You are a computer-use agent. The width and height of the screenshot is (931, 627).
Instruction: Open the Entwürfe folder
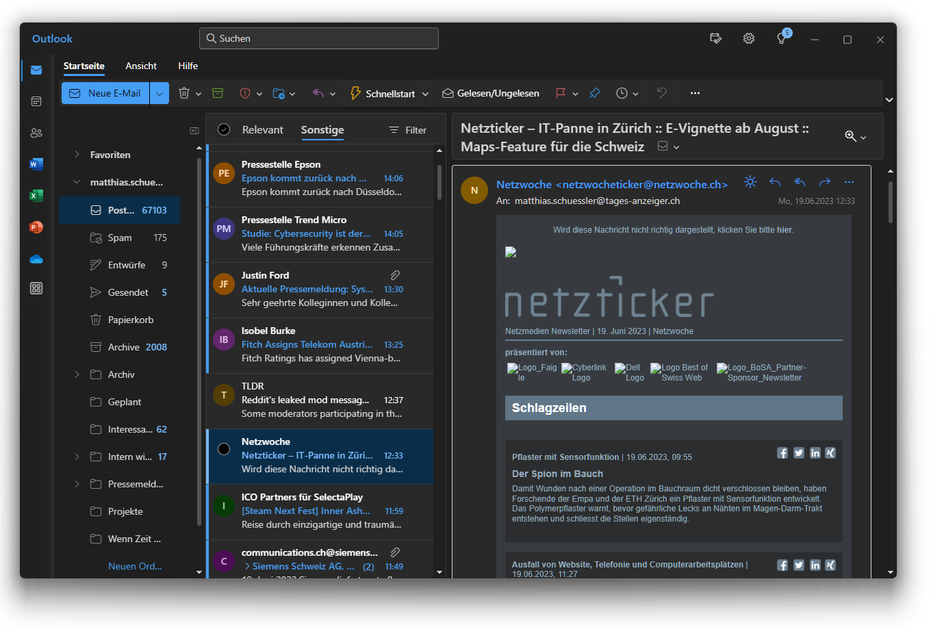pyautogui.click(x=119, y=265)
